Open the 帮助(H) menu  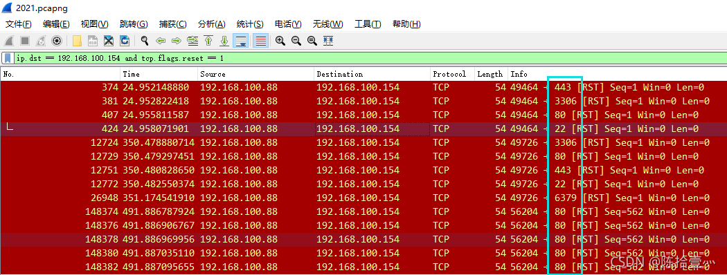pos(406,24)
